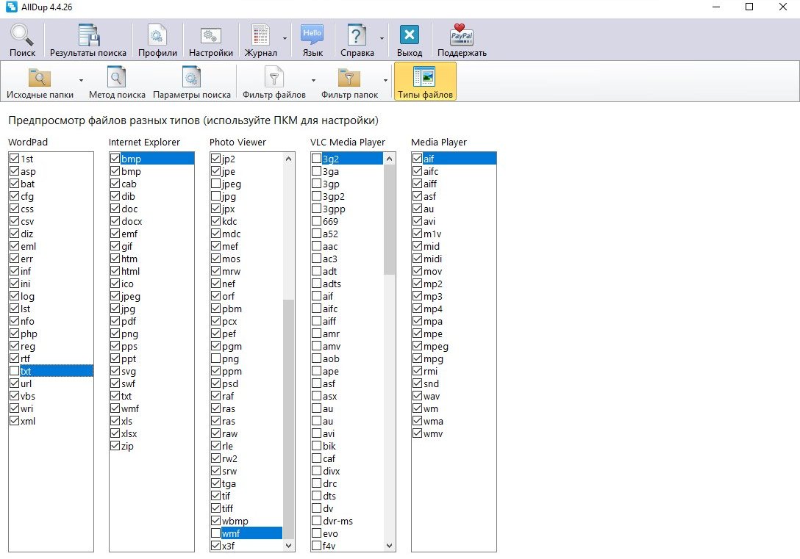Check the divx box in VLC list
Viewport: 800px width, 559px height.
coord(316,471)
